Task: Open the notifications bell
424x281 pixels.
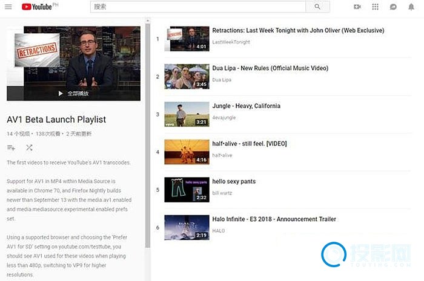Action: (x=411, y=7)
